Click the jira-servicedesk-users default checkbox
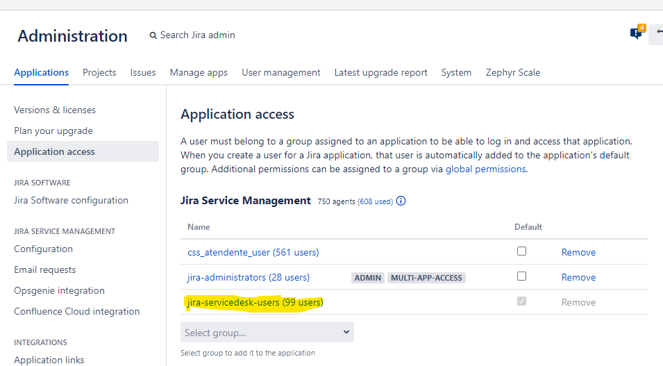The height and width of the screenshot is (366, 663). 522,301
